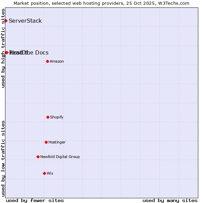The width and height of the screenshot is (203, 203).
Task: Click the Hostinger red data point
Action: click(x=46, y=142)
